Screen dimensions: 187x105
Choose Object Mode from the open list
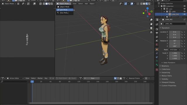coord(65,7)
